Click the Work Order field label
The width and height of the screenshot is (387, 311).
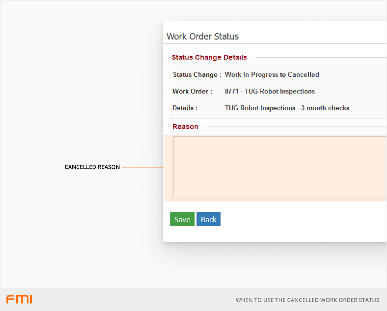coord(192,92)
